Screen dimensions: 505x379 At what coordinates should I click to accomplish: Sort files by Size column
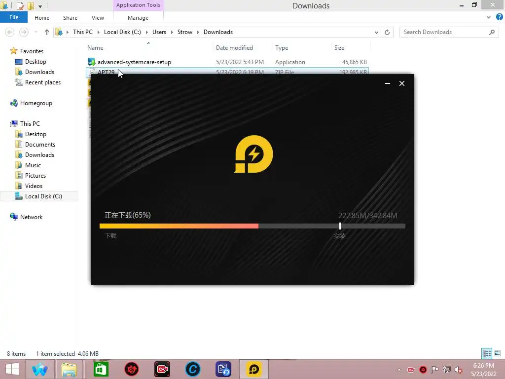pos(339,48)
